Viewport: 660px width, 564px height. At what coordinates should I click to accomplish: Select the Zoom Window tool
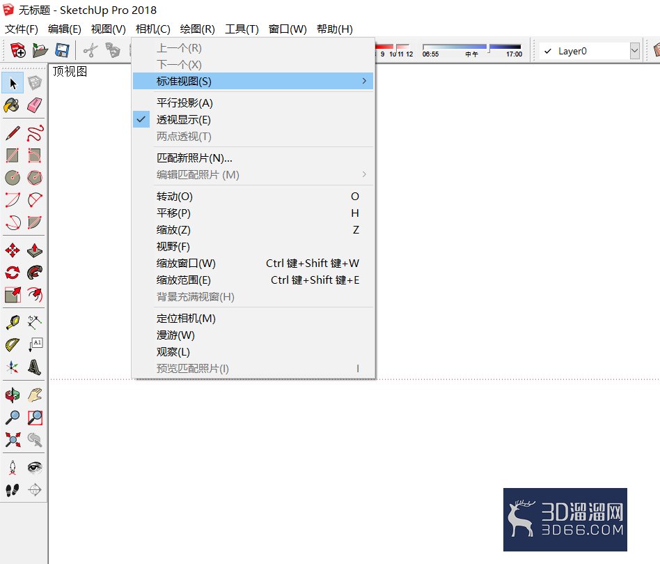click(35, 418)
